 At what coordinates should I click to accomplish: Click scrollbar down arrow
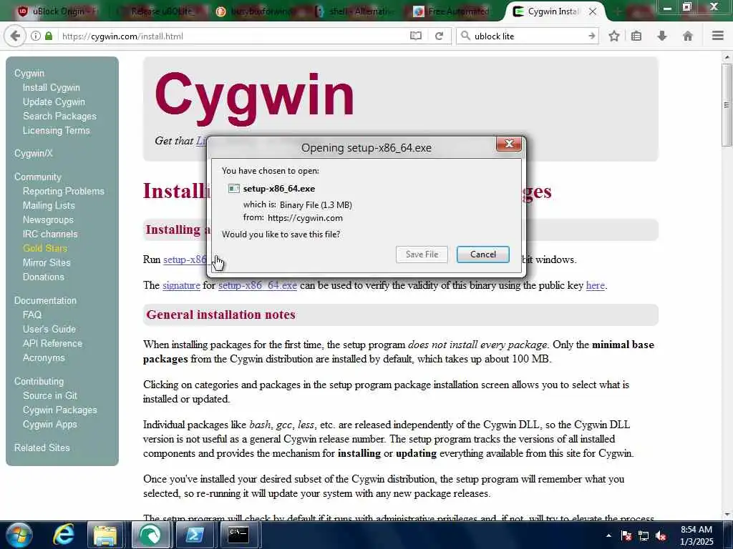pos(727,515)
